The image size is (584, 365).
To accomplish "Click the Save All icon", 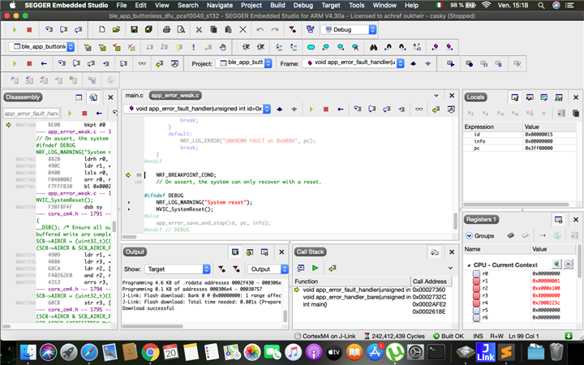I will 148,29.
